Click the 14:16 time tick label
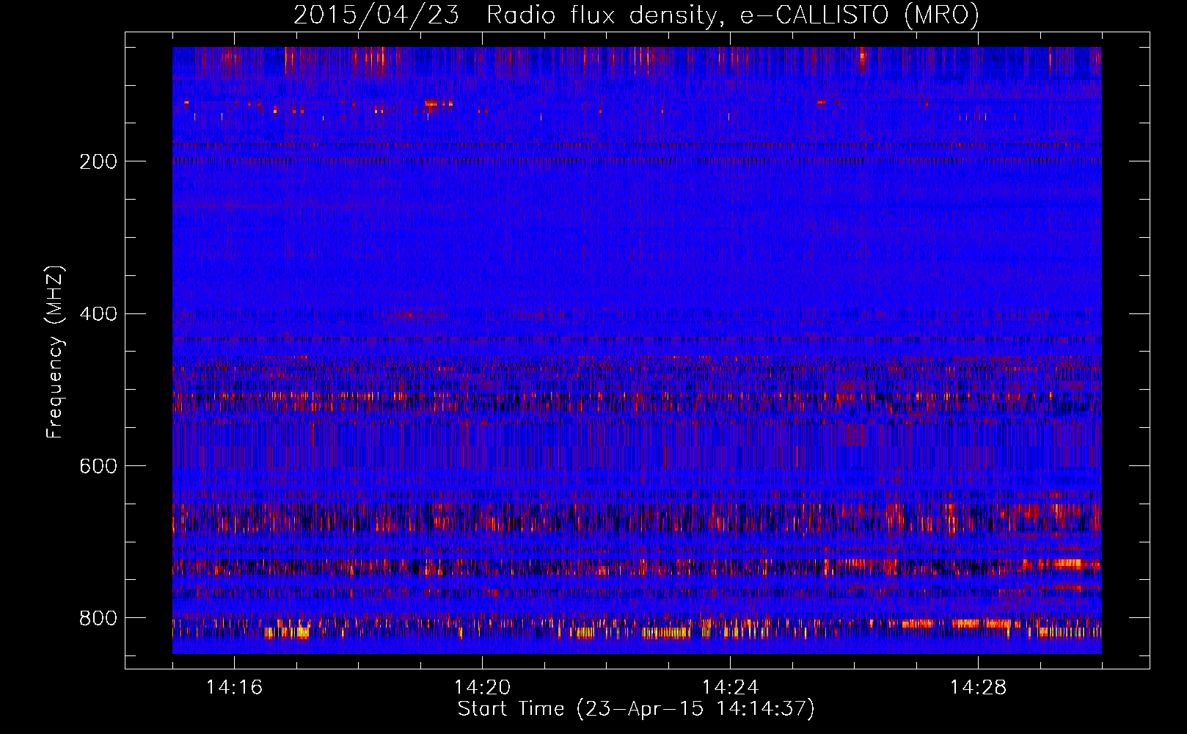Viewport: 1187px width, 734px height. 234,687
